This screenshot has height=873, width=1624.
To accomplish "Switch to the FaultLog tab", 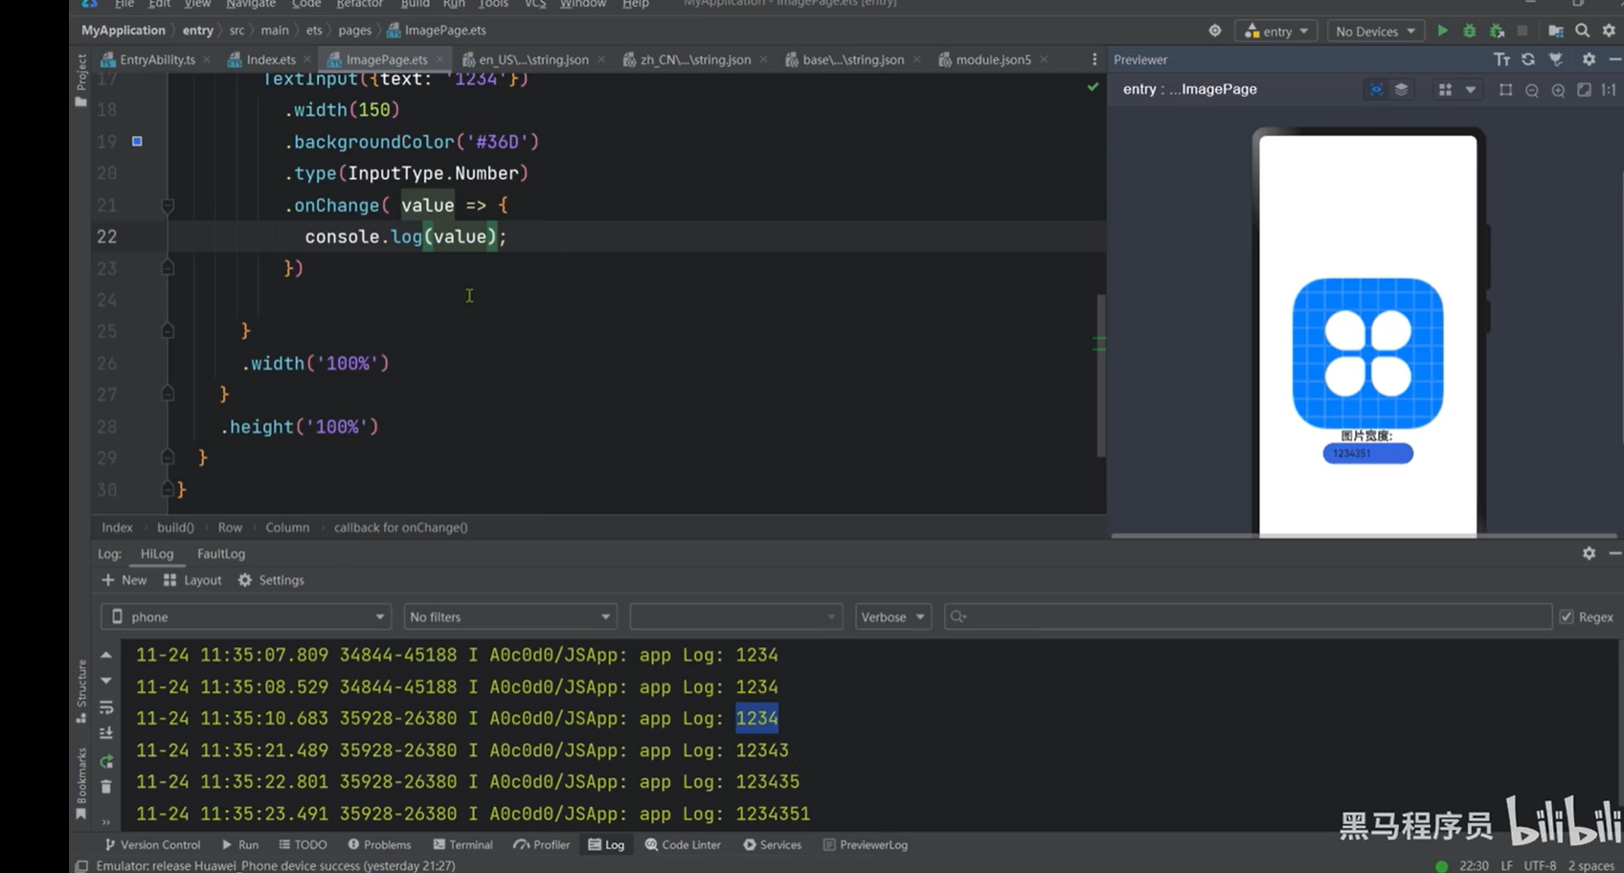I will [x=221, y=554].
